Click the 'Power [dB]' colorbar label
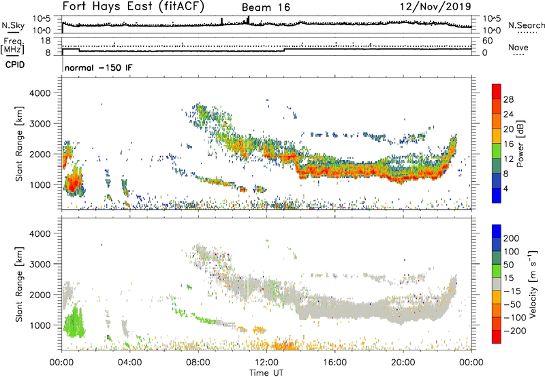This screenshot has width=545, height=377. pos(520,144)
